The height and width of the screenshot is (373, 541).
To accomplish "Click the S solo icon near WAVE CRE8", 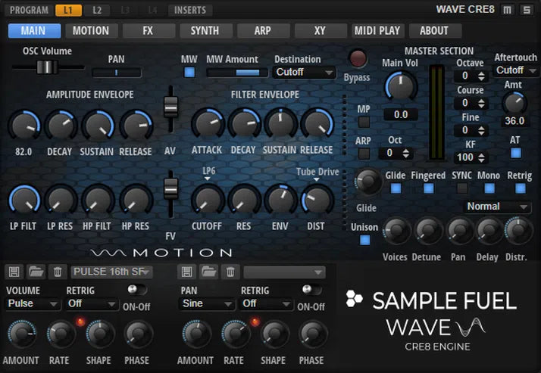I will (527, 10).
